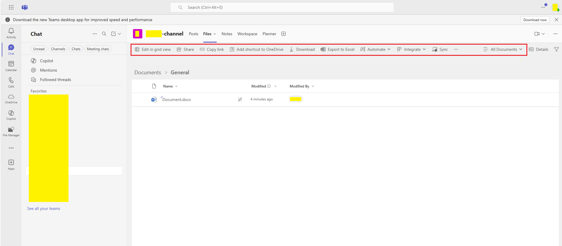Open the app launcher waffle icon
This screenshot has height=246, width=562.
(x=11, y=7)
